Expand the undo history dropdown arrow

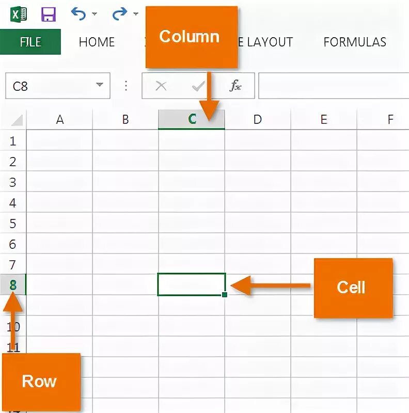[x=95, y=14]
